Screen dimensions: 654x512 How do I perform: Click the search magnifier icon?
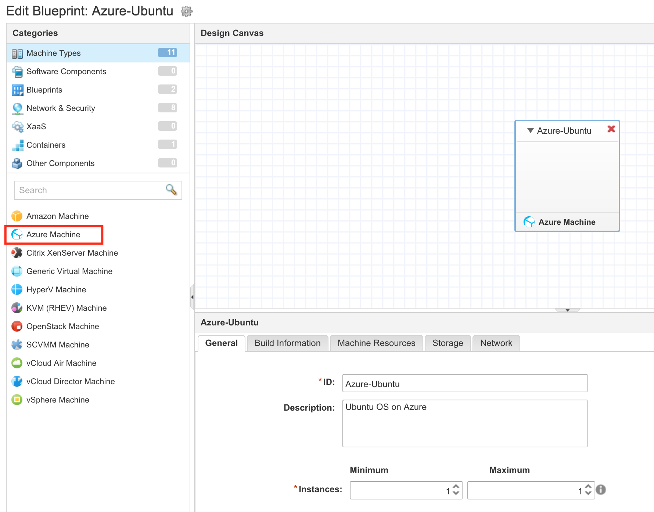pos(171,190)
